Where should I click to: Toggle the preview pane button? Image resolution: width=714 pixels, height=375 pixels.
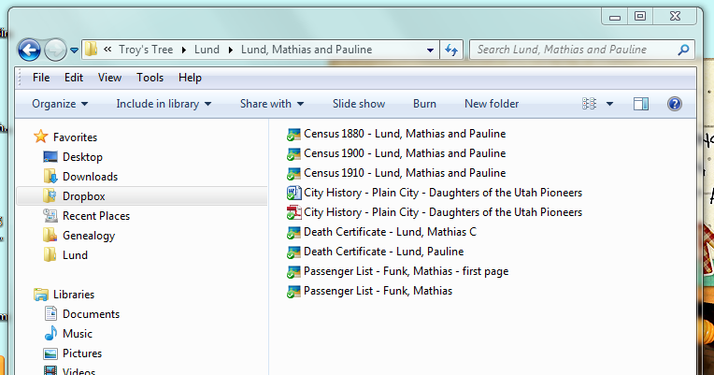point(640,104)
